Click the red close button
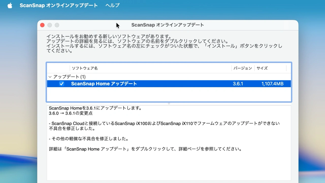 coord(42,25)
